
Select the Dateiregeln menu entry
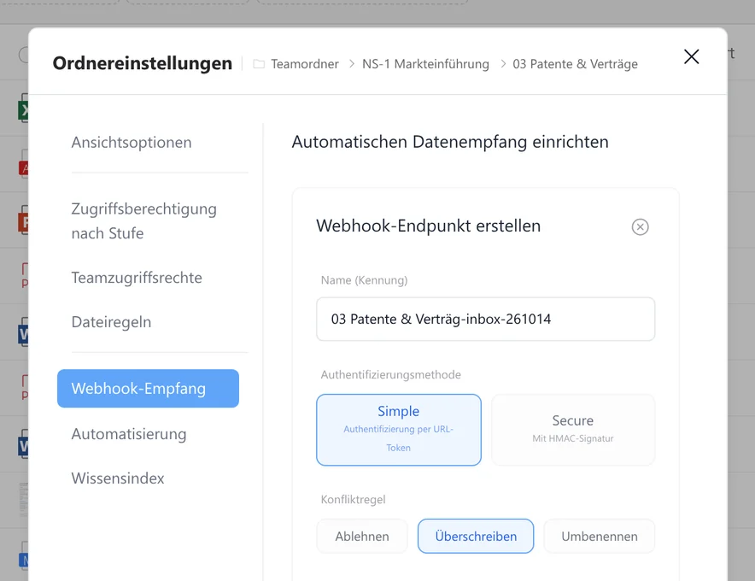pyautogui.click(x=111, y=322)
